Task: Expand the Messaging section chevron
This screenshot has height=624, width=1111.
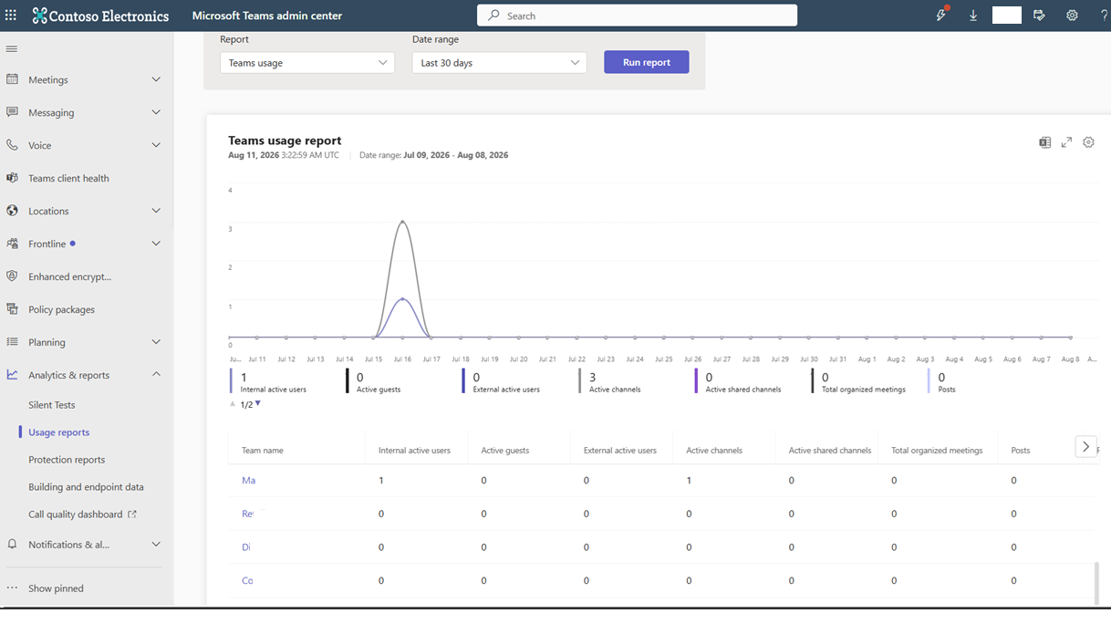Action: (x=156, y=112)
